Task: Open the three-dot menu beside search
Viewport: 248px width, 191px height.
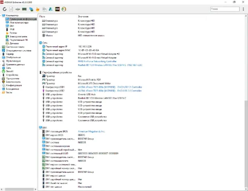Action: 243,9
